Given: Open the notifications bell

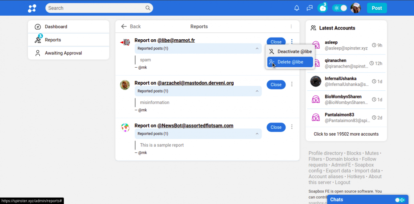Looking at the screenshot, I should coord(297,8).
